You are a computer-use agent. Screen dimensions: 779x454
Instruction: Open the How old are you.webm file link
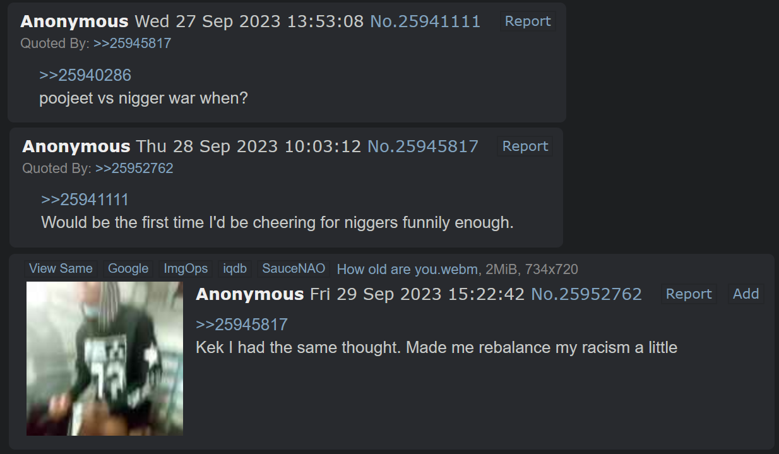pyautogui.click(x=408, y=269)
